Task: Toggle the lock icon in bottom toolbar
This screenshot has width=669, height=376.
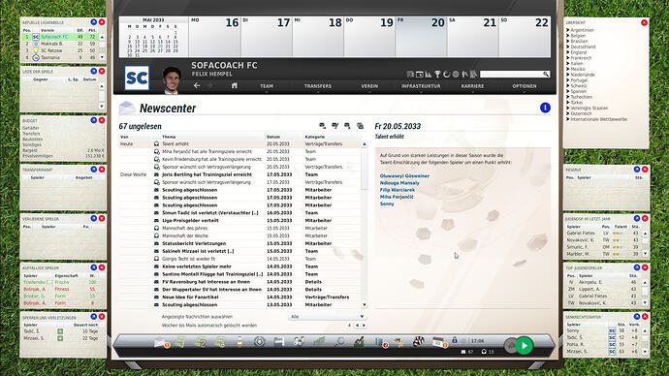Action: [455, 340]
